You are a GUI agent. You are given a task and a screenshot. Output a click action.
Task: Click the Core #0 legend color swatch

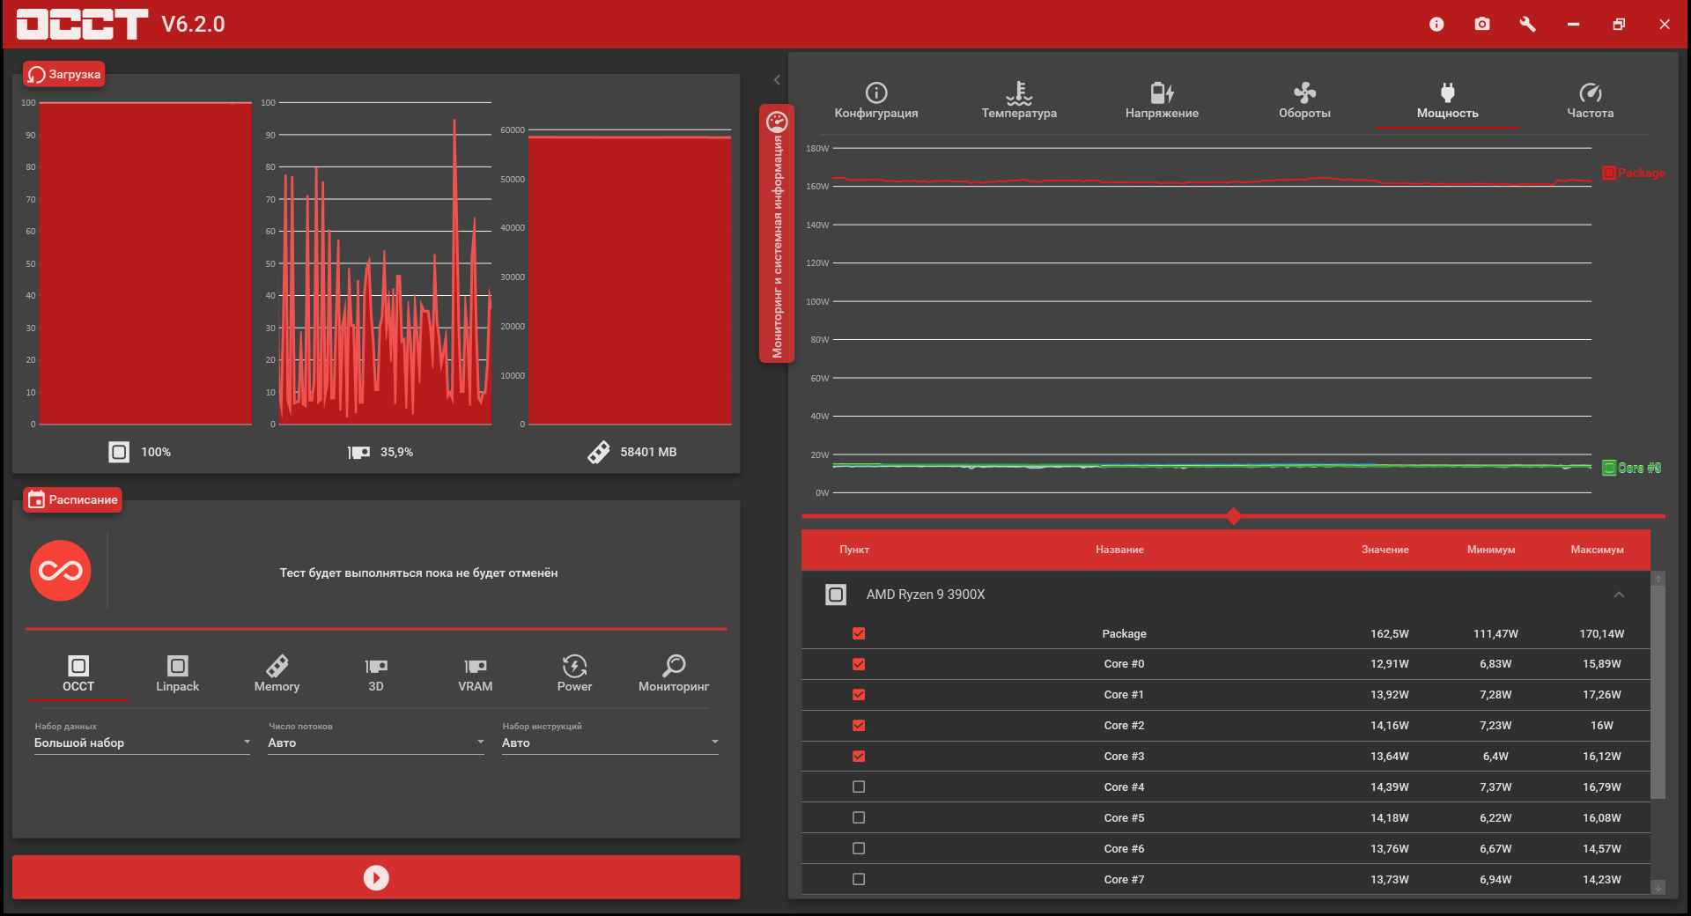point(1609,468)
